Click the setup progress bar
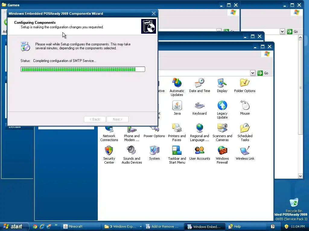Screen dimensions: 309x231 click(x=83, y=69)
